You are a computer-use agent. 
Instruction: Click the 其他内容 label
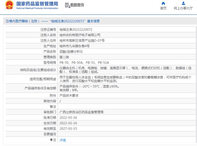click(50, 101)
